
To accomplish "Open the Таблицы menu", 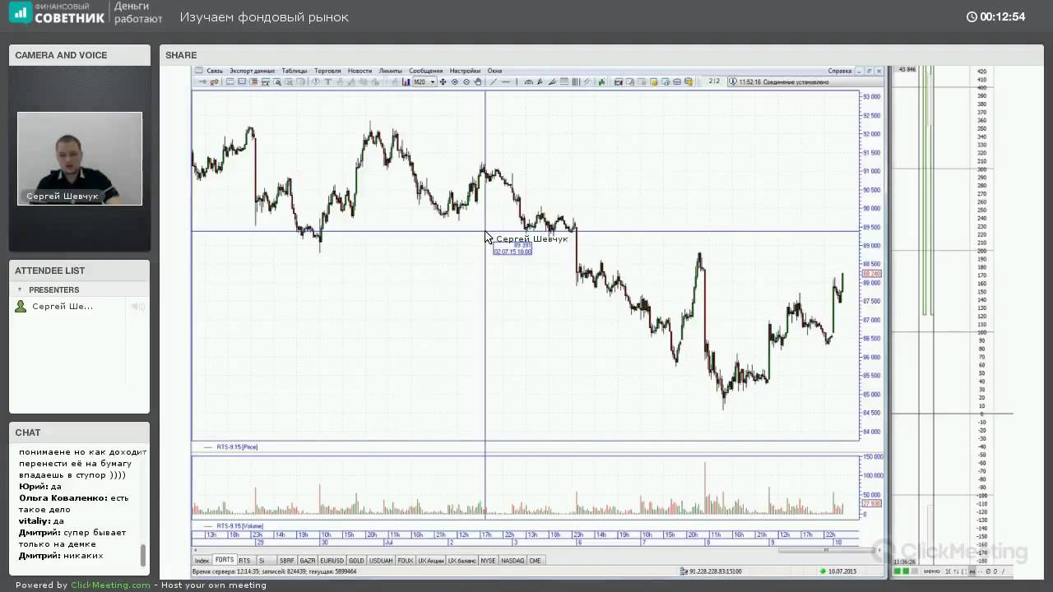I will [x=294, y=71].
